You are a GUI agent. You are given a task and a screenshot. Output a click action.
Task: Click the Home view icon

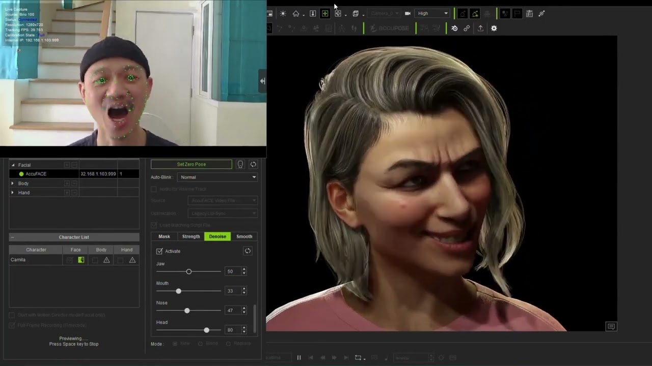295,13
